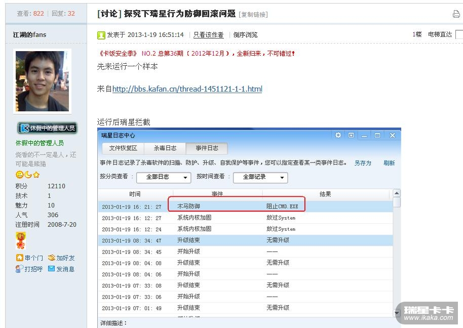Click the 串个门 house icon

coord(19,258)
